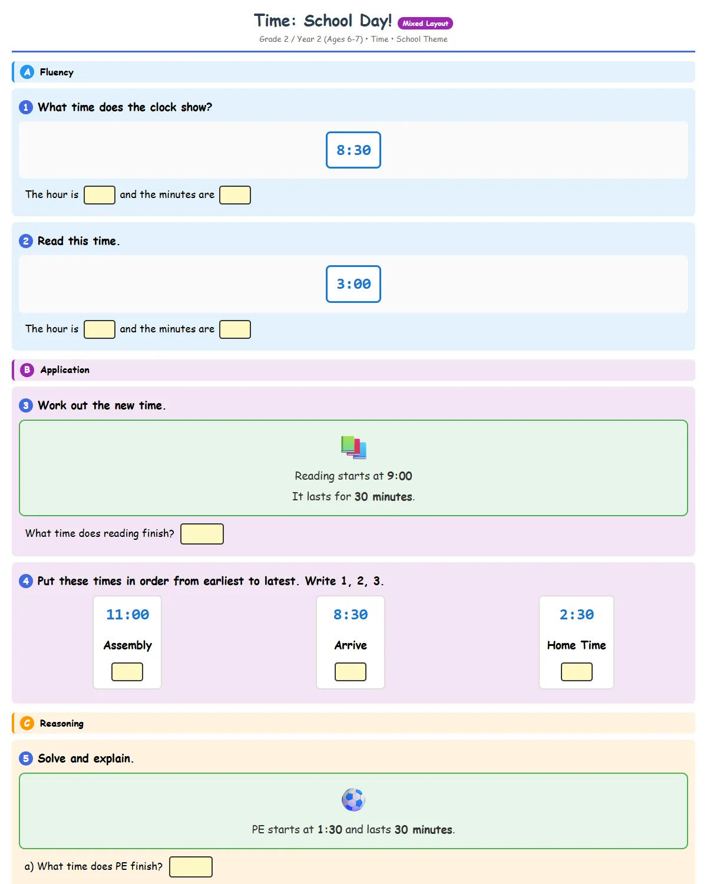This screenshot has width=707, height=884.
Task: Click the question 2 number badge
Action: coord(26,241)
